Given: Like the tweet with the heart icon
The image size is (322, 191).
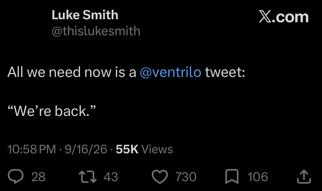Looking at the screenshot, I should click(160, 177).
